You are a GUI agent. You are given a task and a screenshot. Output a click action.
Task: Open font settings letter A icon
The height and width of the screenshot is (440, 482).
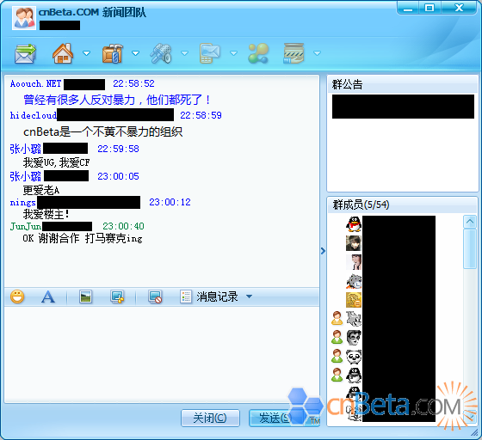click(48, 296)
